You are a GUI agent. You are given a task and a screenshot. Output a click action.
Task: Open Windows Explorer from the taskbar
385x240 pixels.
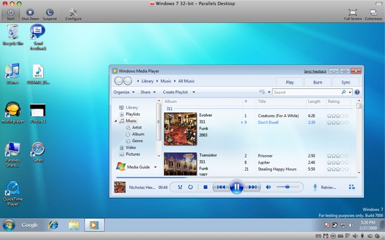(x=74, y=225)
